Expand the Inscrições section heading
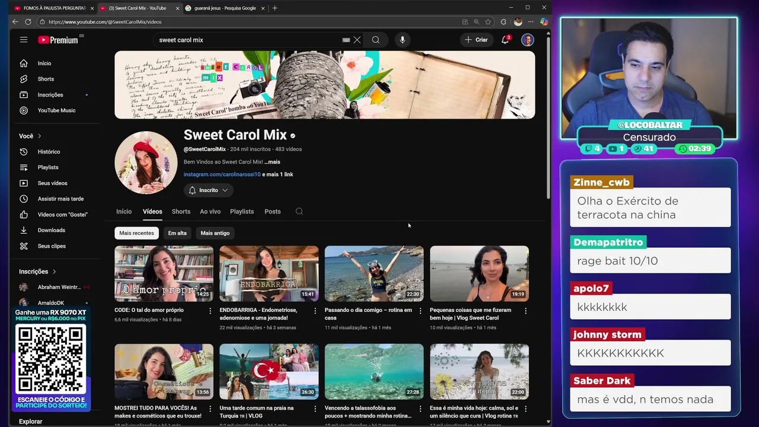 pos(37,272)
